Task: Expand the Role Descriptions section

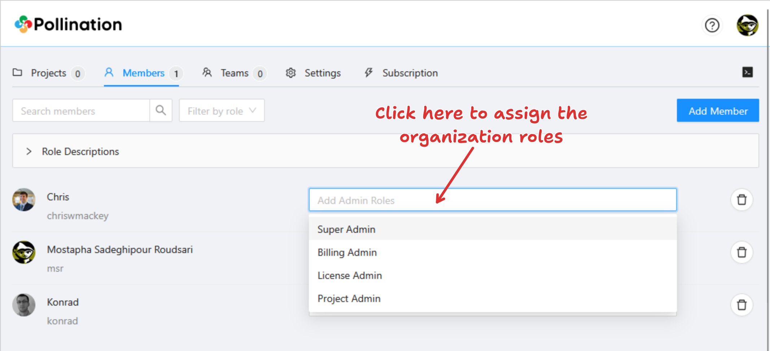Action: [80, 151]
